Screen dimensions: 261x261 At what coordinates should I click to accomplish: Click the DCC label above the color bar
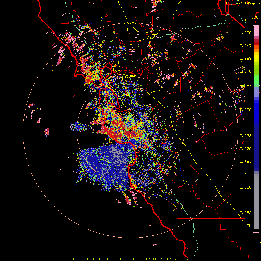[x=255, y=17]
